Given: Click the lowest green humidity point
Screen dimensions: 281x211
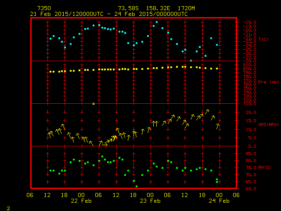Looking at the screenshot, I should coord(137,186).
